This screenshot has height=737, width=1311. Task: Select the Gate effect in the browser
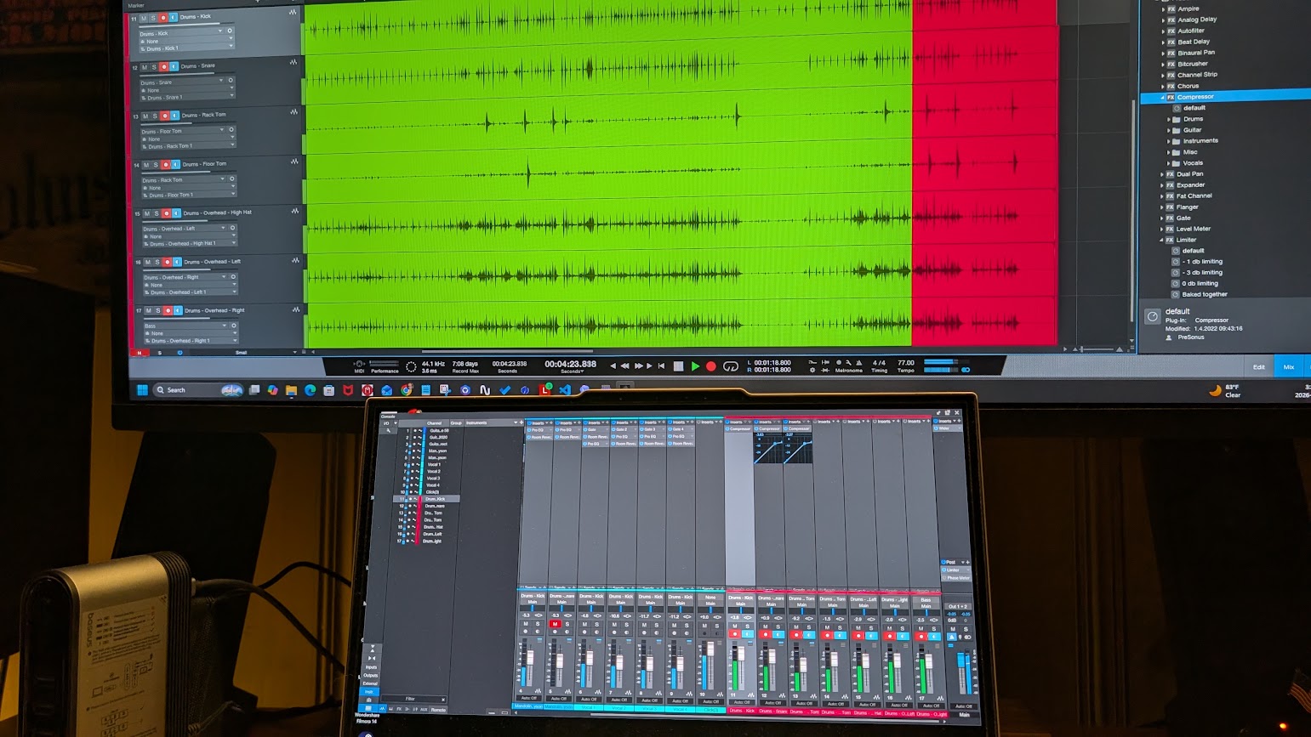[x=1183, y=218]
